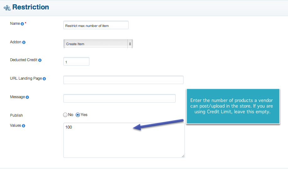Show info icon for Deducted Credit
This screenshot has height=170, width=288.
tap(40, 60)
